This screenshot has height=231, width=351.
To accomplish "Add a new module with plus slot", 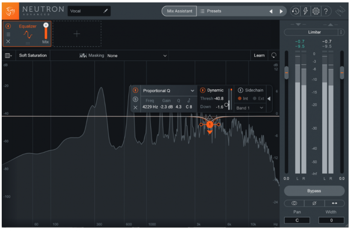I will pos(77,34).
